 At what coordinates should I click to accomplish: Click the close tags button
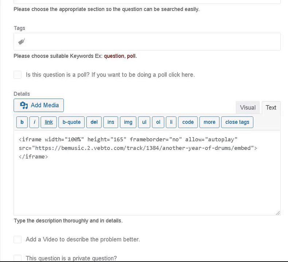pyautogui.click(x=237, y=122)
